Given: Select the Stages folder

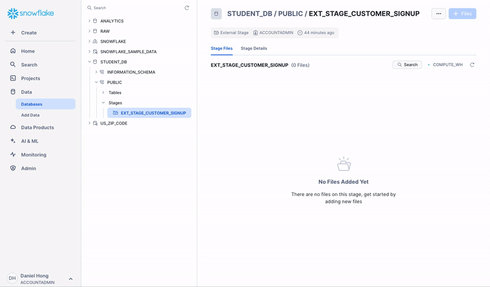Looking at the screenshot, I should point(115,103).
